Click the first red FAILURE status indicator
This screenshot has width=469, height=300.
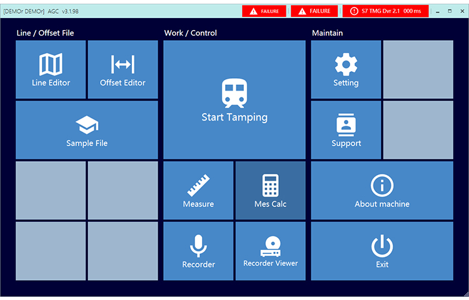click(x=264, y=11)
